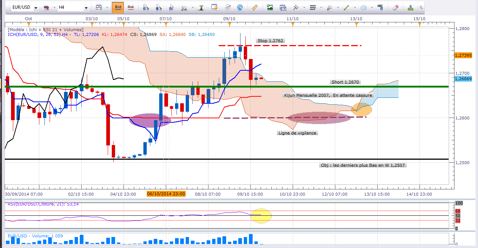Image resolution: width=478 pixels, height=248 pixels.
Task: Click the zoom in magnifier icon
Action: [x=146, y=7]
